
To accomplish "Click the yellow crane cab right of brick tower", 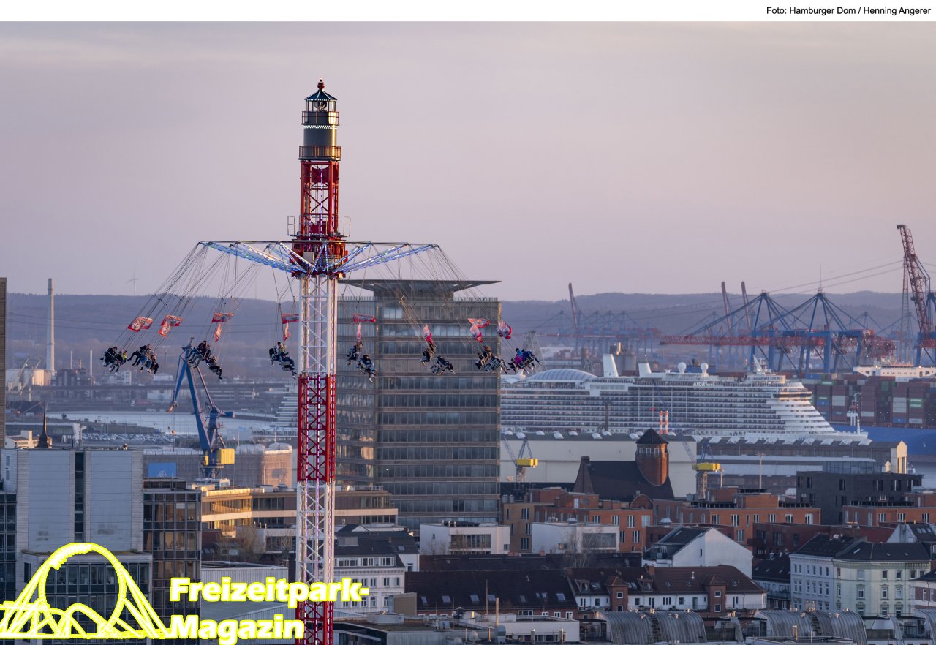I will [705, 467].
